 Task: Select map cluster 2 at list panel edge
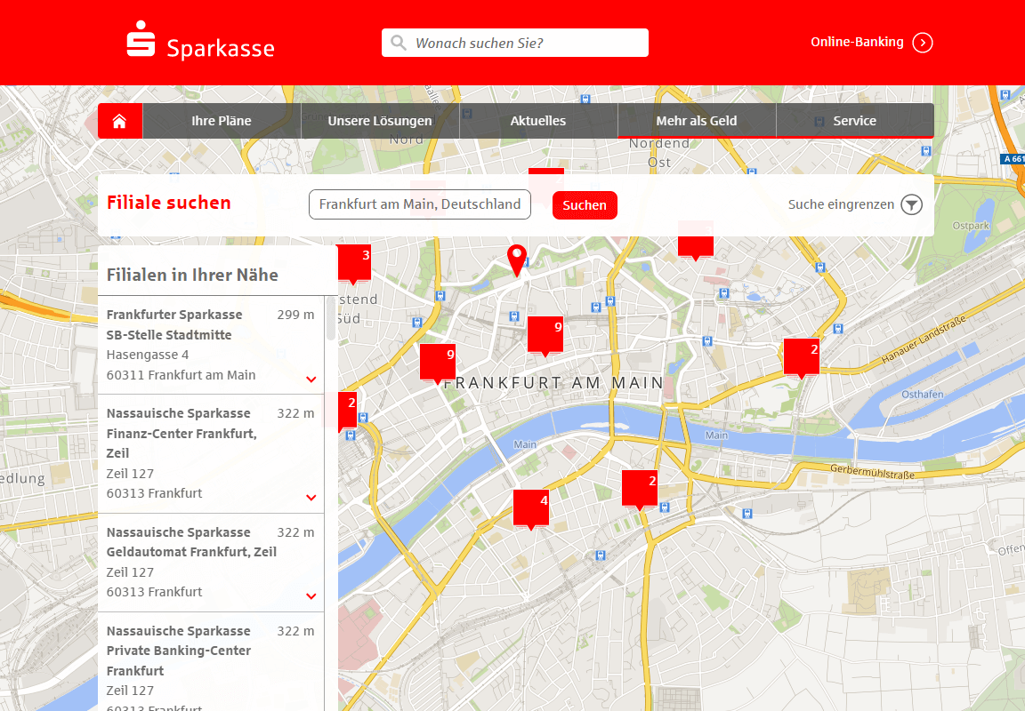(348, 412)
